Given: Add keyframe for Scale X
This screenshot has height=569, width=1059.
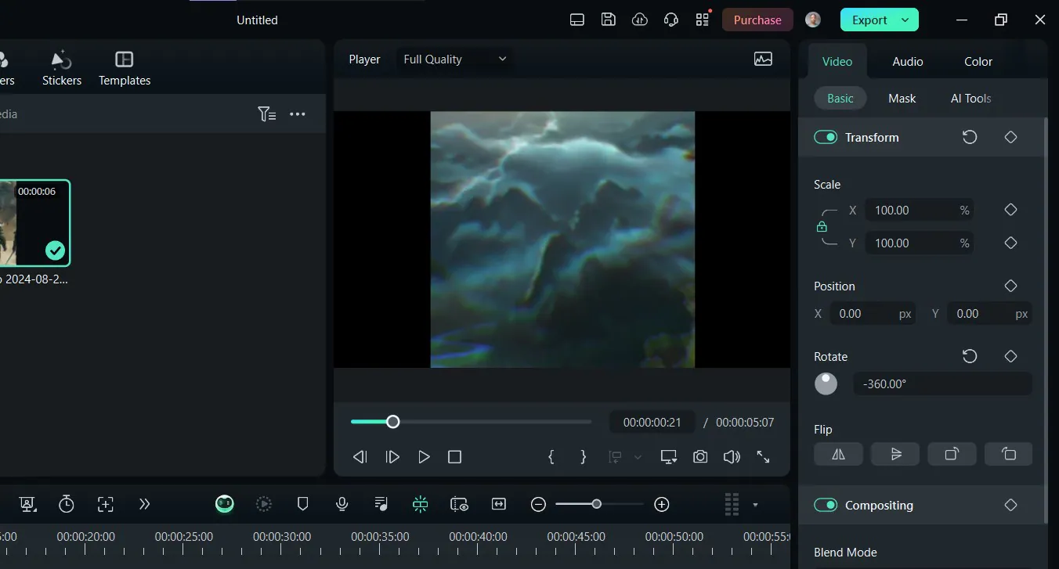Looking at the screenshot, I should tap(1010, 210).
